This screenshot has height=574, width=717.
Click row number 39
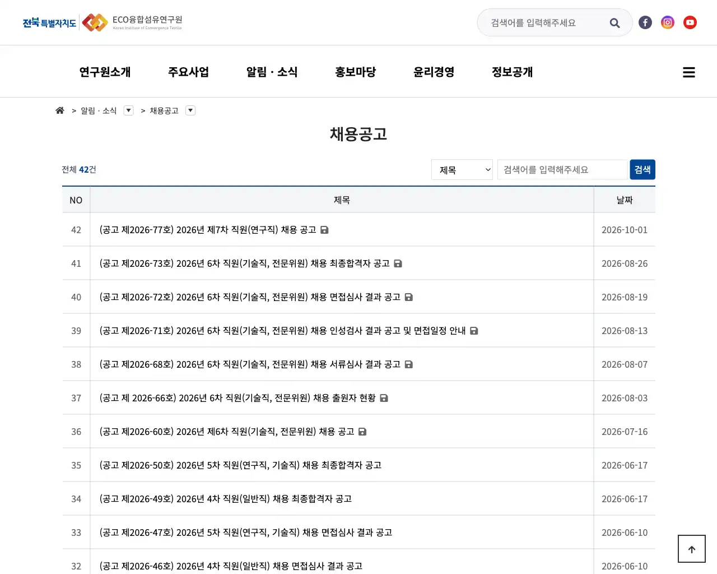click(x=76, y=331)
